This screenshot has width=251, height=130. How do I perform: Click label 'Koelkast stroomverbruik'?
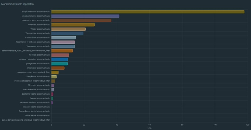pyautogui.click(x=40, y=55)
